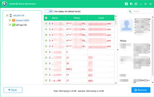Go Back to the previous step
154x97 pixels.
pos(13,90)
